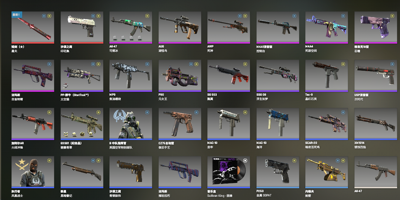Viewport: 400px width, 200px height.
Task: Click the 格洛克18型 item name label
Action: pyautogui.click(x=361, y=47)
